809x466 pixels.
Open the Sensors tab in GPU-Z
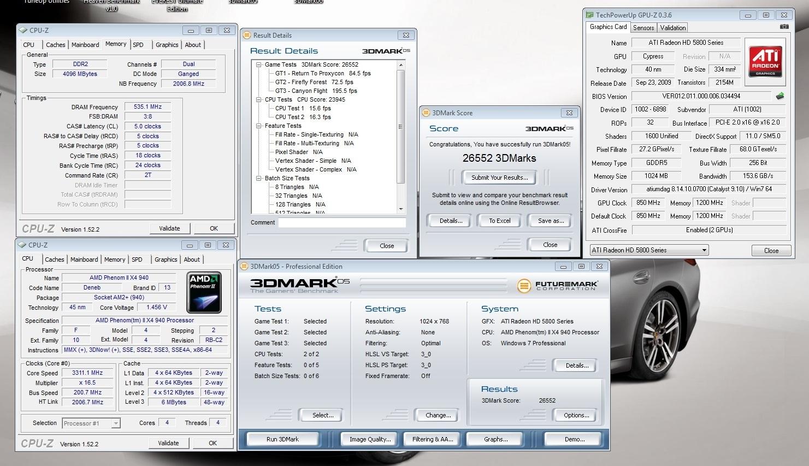[x=643, y=28]
